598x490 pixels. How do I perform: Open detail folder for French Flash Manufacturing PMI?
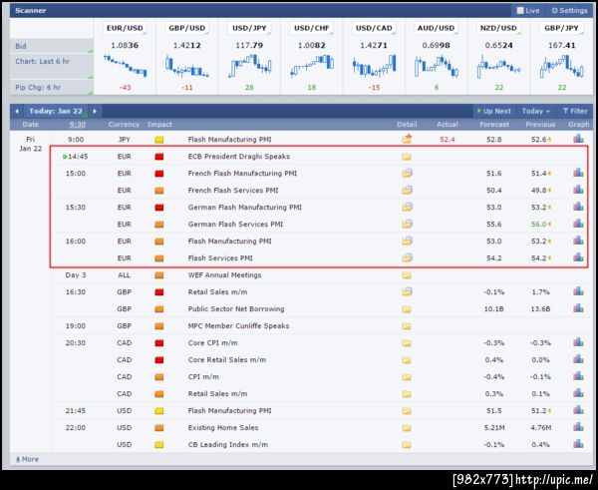pos(407,174)
